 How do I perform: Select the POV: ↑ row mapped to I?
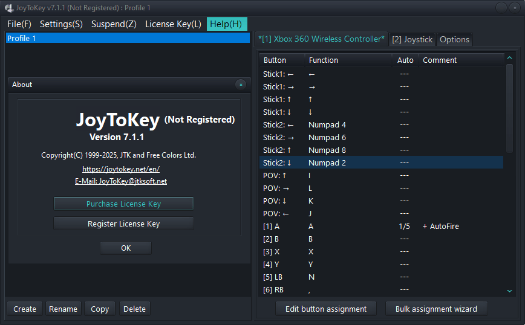click(382, 176)
